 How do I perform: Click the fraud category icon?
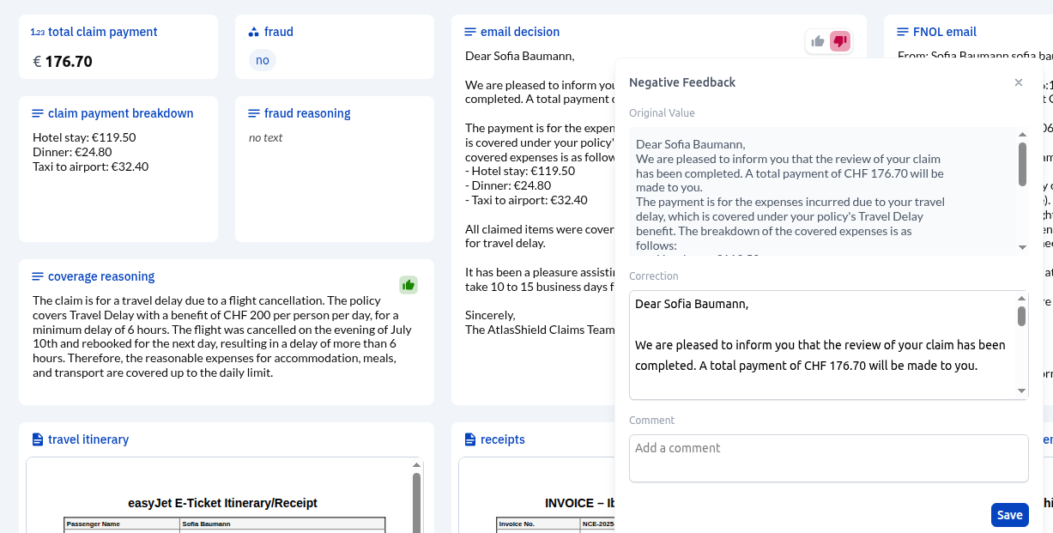point(253,32)
